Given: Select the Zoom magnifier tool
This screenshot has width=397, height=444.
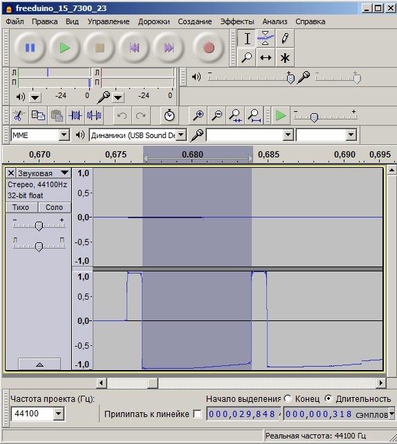Looking at the screenshot, I should click(x=247, y=58).
